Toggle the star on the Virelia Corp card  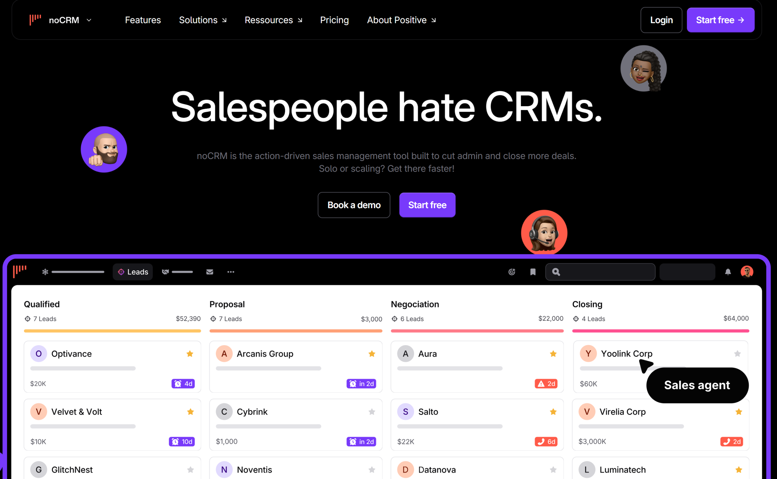point(739,412)
